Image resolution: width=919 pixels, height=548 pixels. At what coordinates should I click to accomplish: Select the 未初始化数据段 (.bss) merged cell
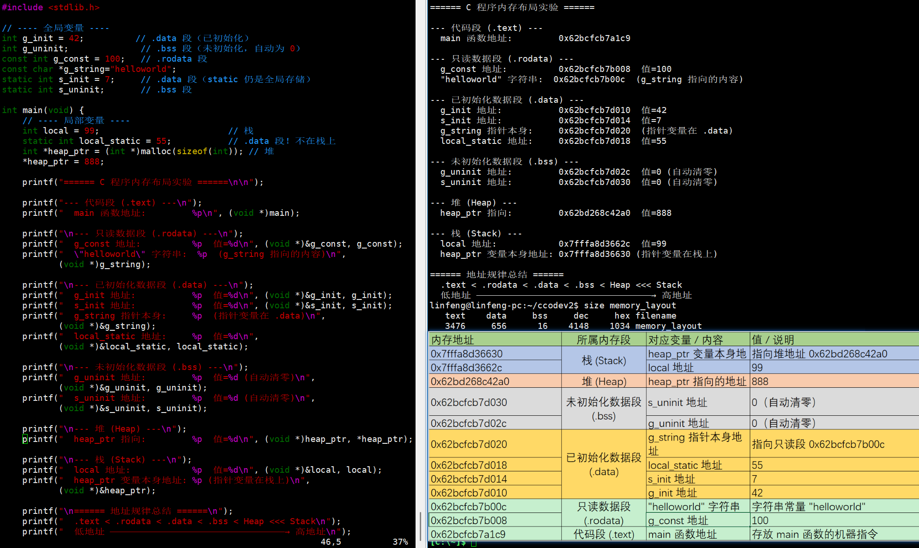pyautogui.click(x=603, y=409)
